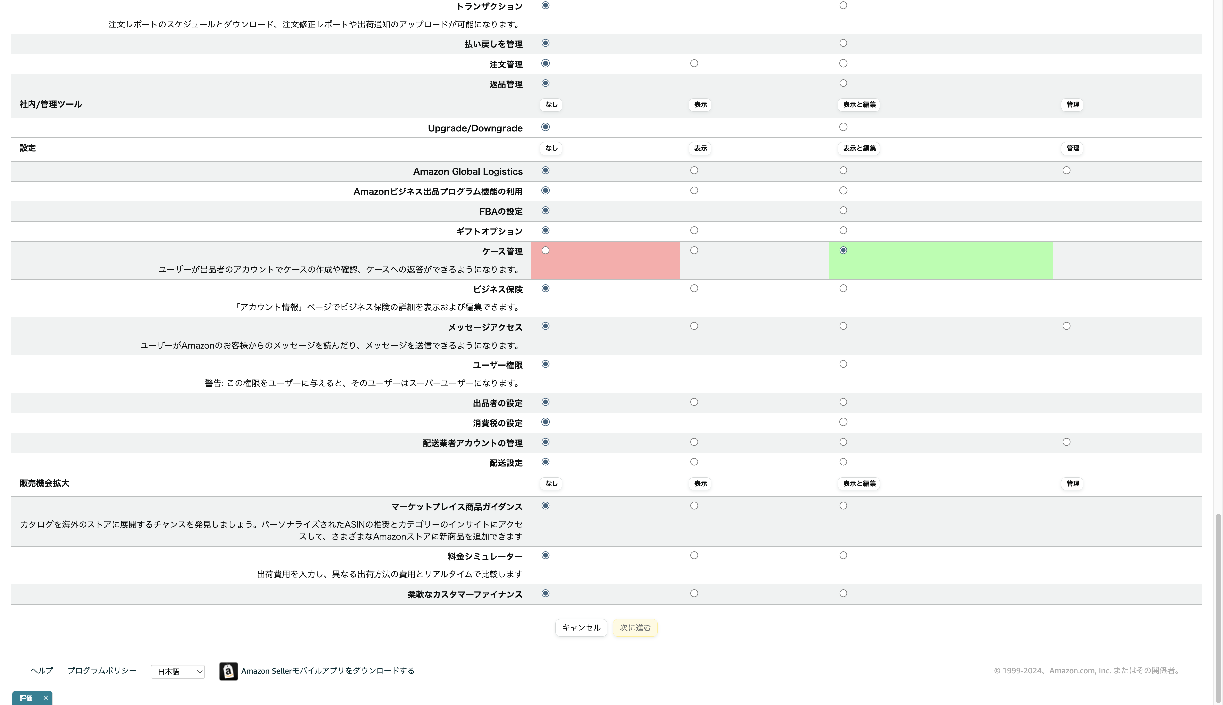Open the 日本語 language dropdown
This screenshot has height=705, width=1223.
178,671
